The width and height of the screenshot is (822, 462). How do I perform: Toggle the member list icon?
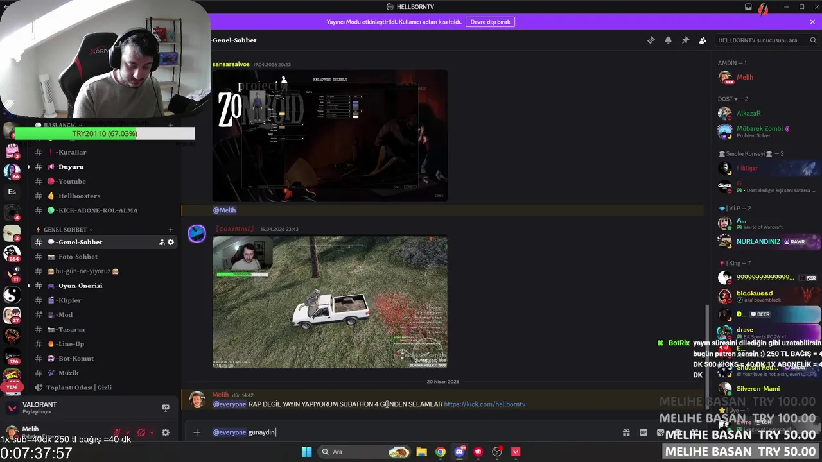tap(703, 40)
